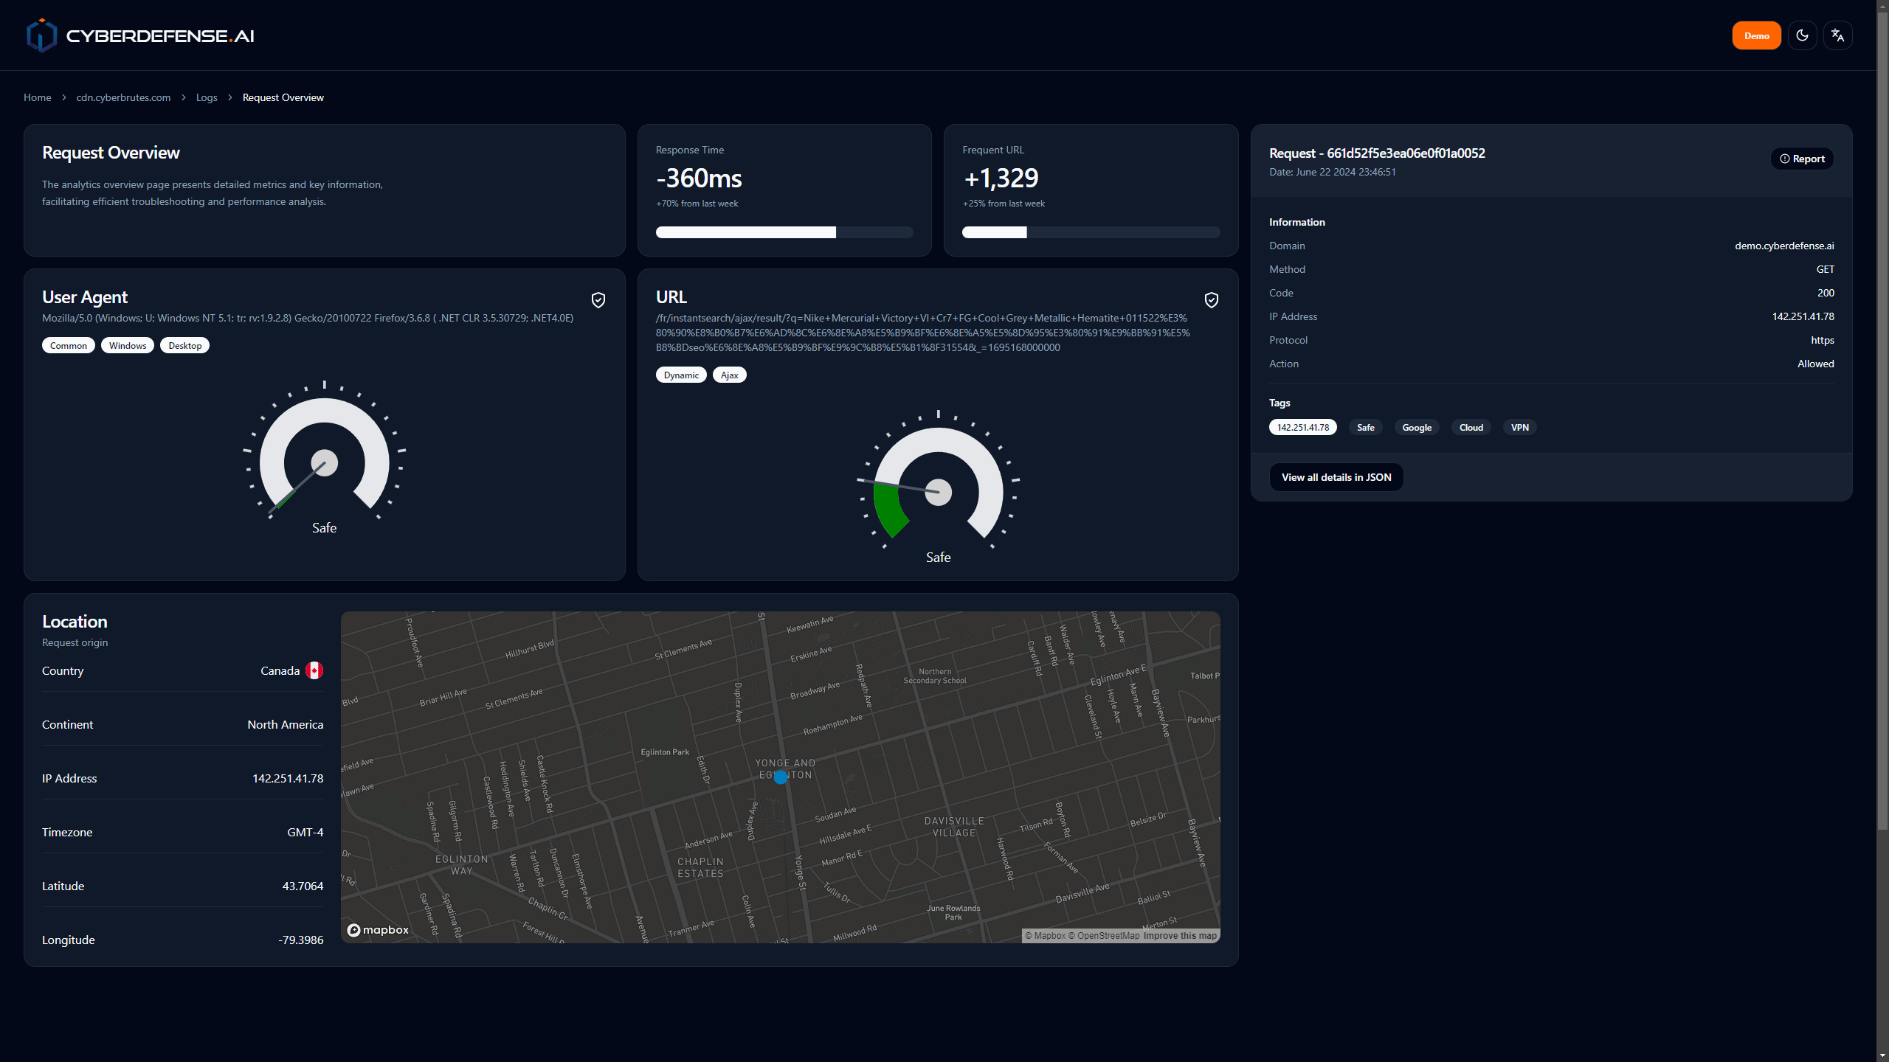The height and width of the screenshot is (1062, 1889).
Task: Click the CyberDefense.AI hexagon logo
Action: [41, 35]
